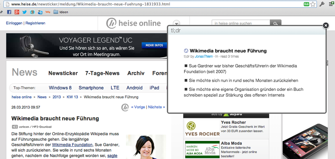Screen dimensions: 335x159
Task: Click the globe icon beside popup headline
Action: click(186, 51)
